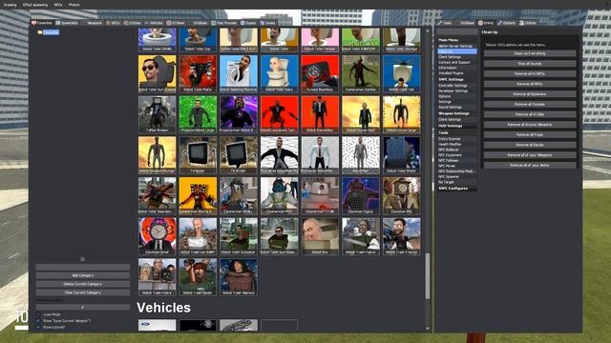Spawn the Skibidi Rocket Boy NPC

(320, 114)
